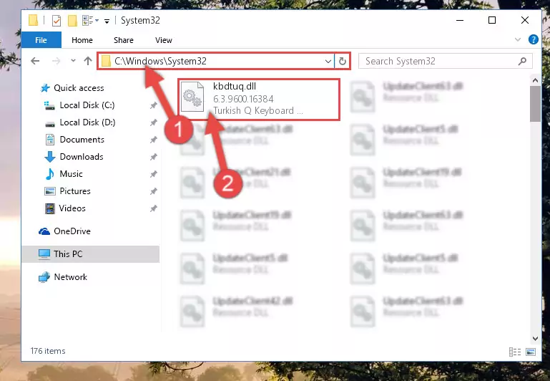
Task: Select the kbdtuq.dll file icon
Action: pos(192,96)
